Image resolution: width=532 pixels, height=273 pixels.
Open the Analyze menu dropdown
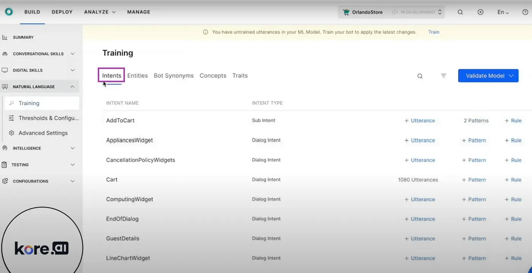100,12
